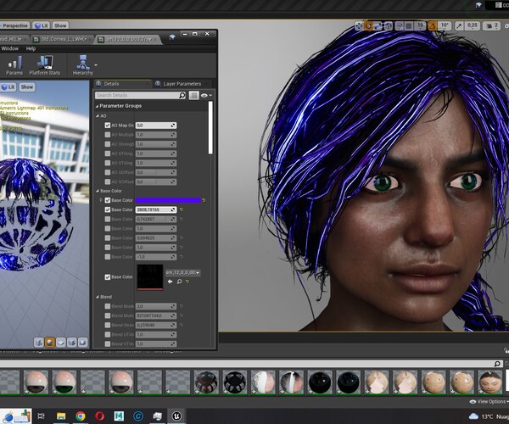Screen dimensions: 509x424
Task: Reset Base Color 3808.19165 value to default
Action: click(x=182, y=210)
